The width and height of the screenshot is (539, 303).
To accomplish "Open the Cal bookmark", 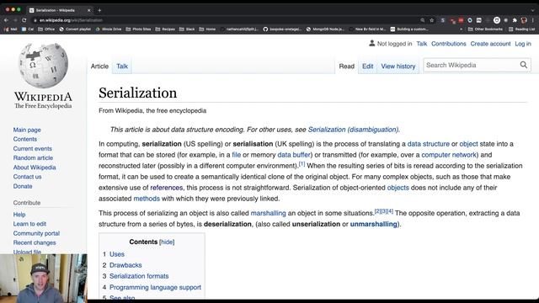I will (x=28, y=29).
